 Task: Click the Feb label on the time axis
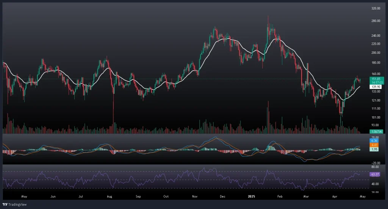(280, 197)
